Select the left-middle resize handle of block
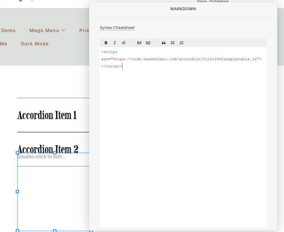Image resolution: width=284 pixels, height=232 pixels. pos(17,191)
